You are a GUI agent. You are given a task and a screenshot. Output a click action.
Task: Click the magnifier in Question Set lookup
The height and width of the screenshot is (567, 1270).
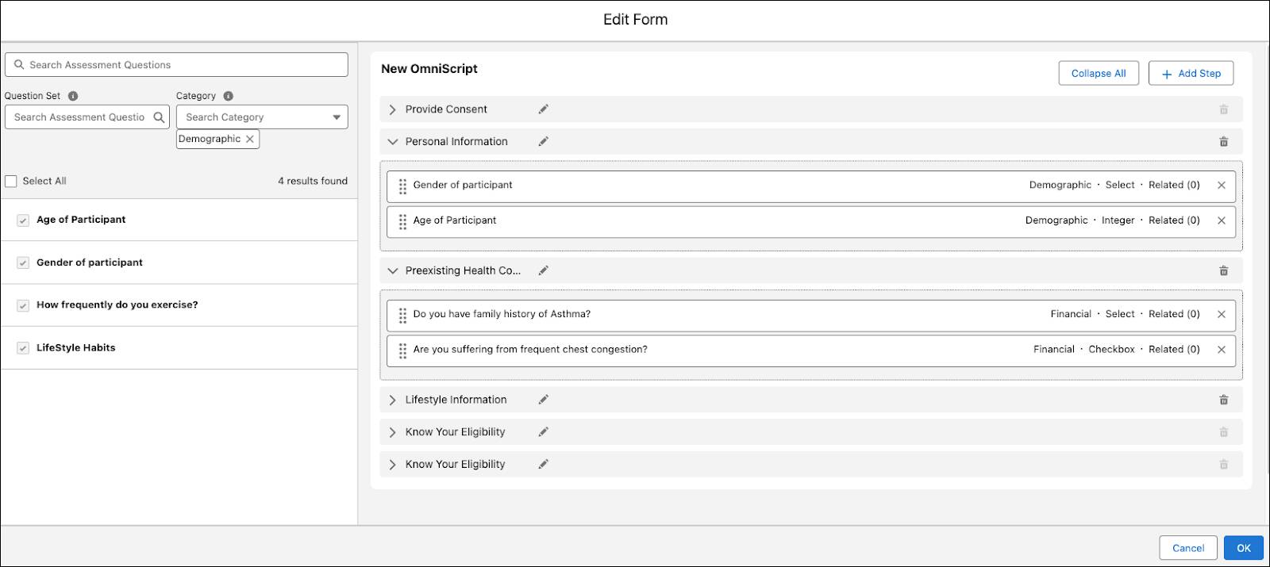159,117
